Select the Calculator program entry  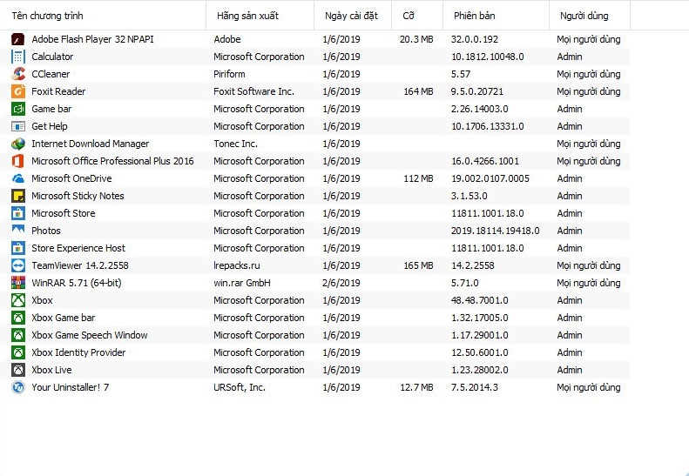pos(315,57)
